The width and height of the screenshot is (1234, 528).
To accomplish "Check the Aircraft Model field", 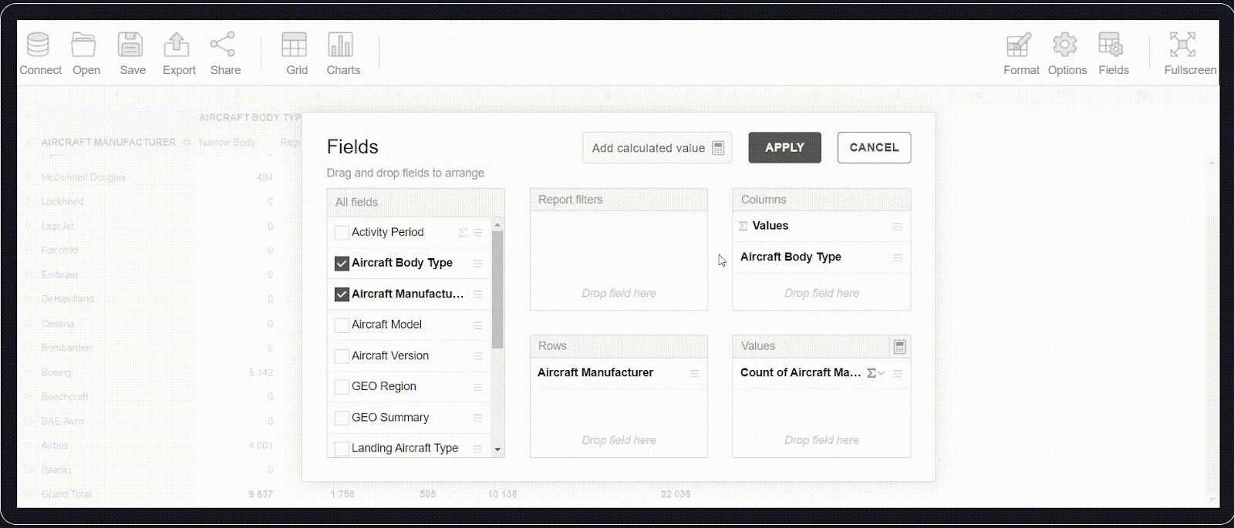I will point(342,325).
